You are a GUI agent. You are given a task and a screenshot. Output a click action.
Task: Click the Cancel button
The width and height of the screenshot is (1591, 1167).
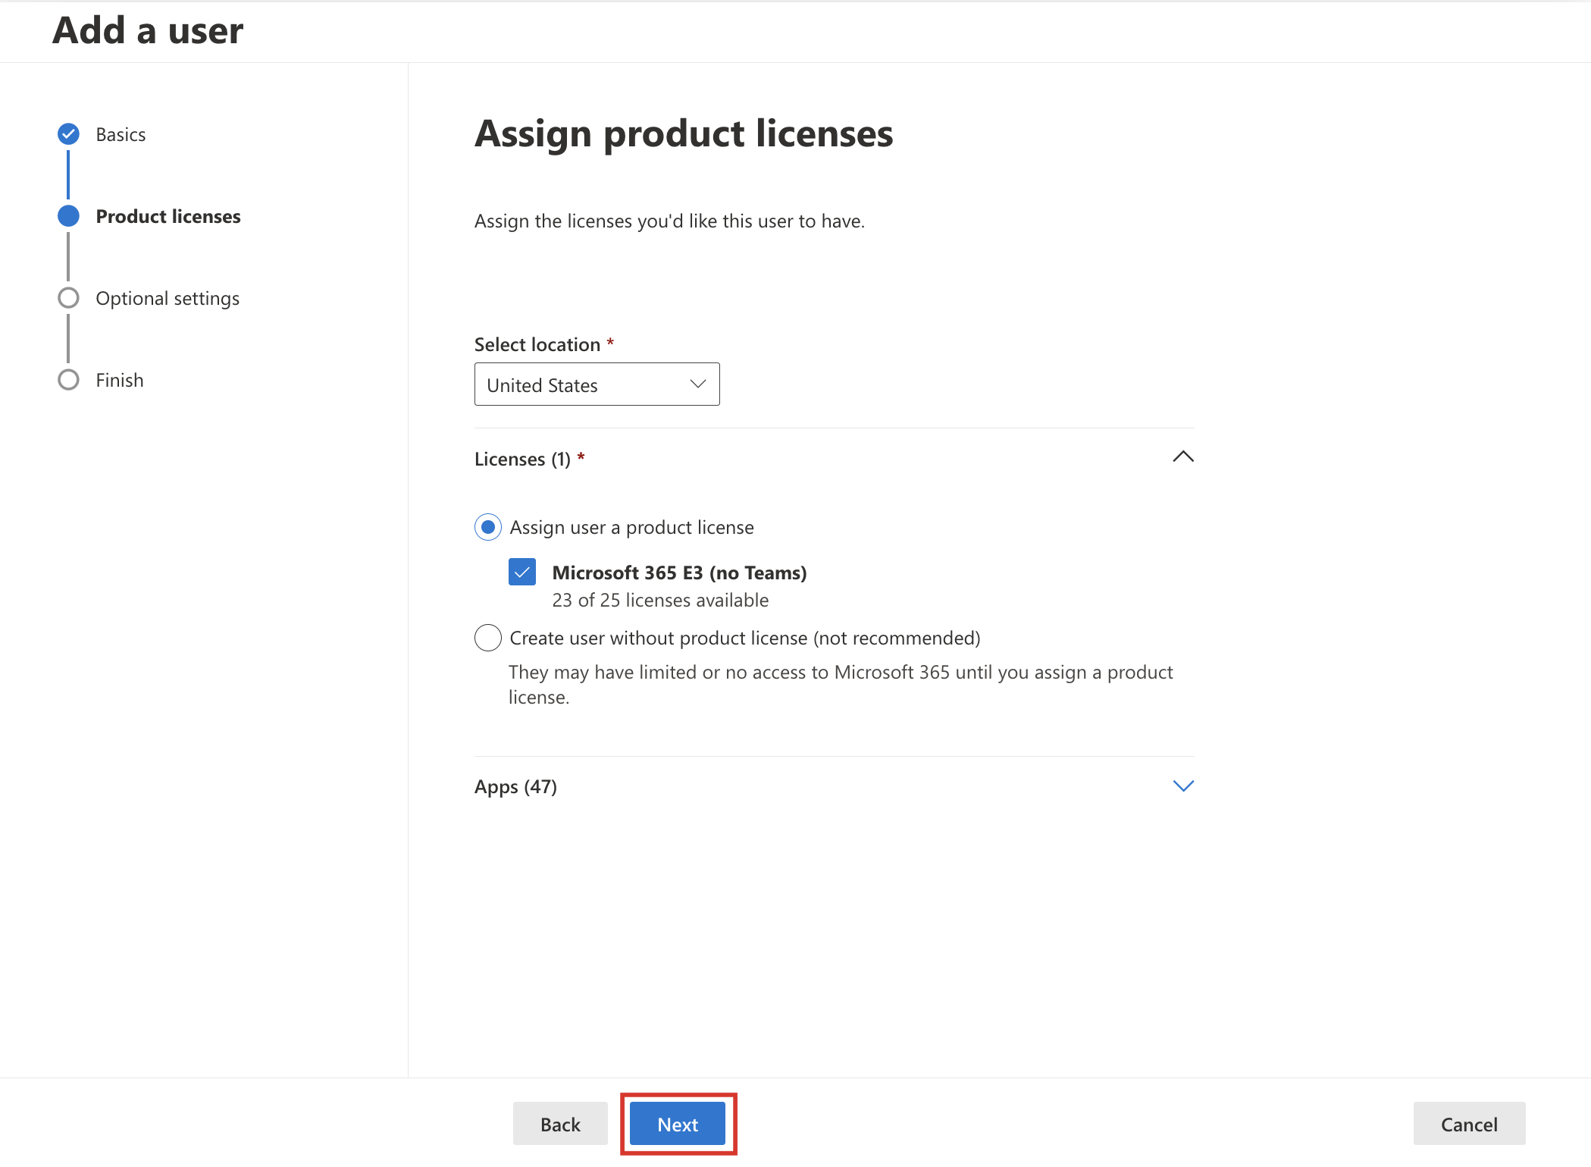click(x=1468, y=1125)
